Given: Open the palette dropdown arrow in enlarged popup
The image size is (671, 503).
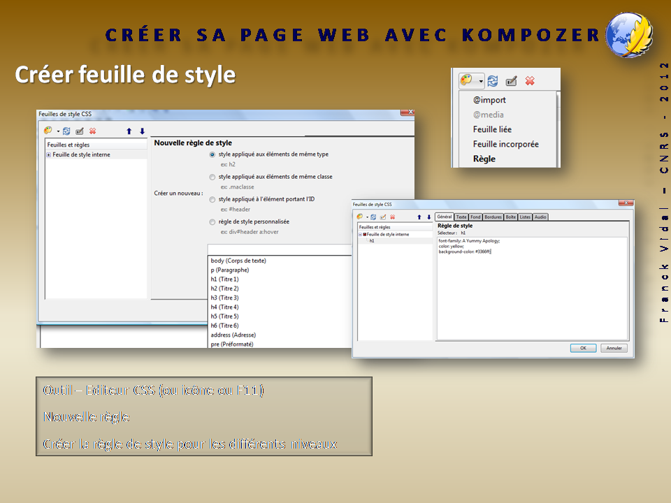Looking at the screenshot, I should tap(481, 81).
